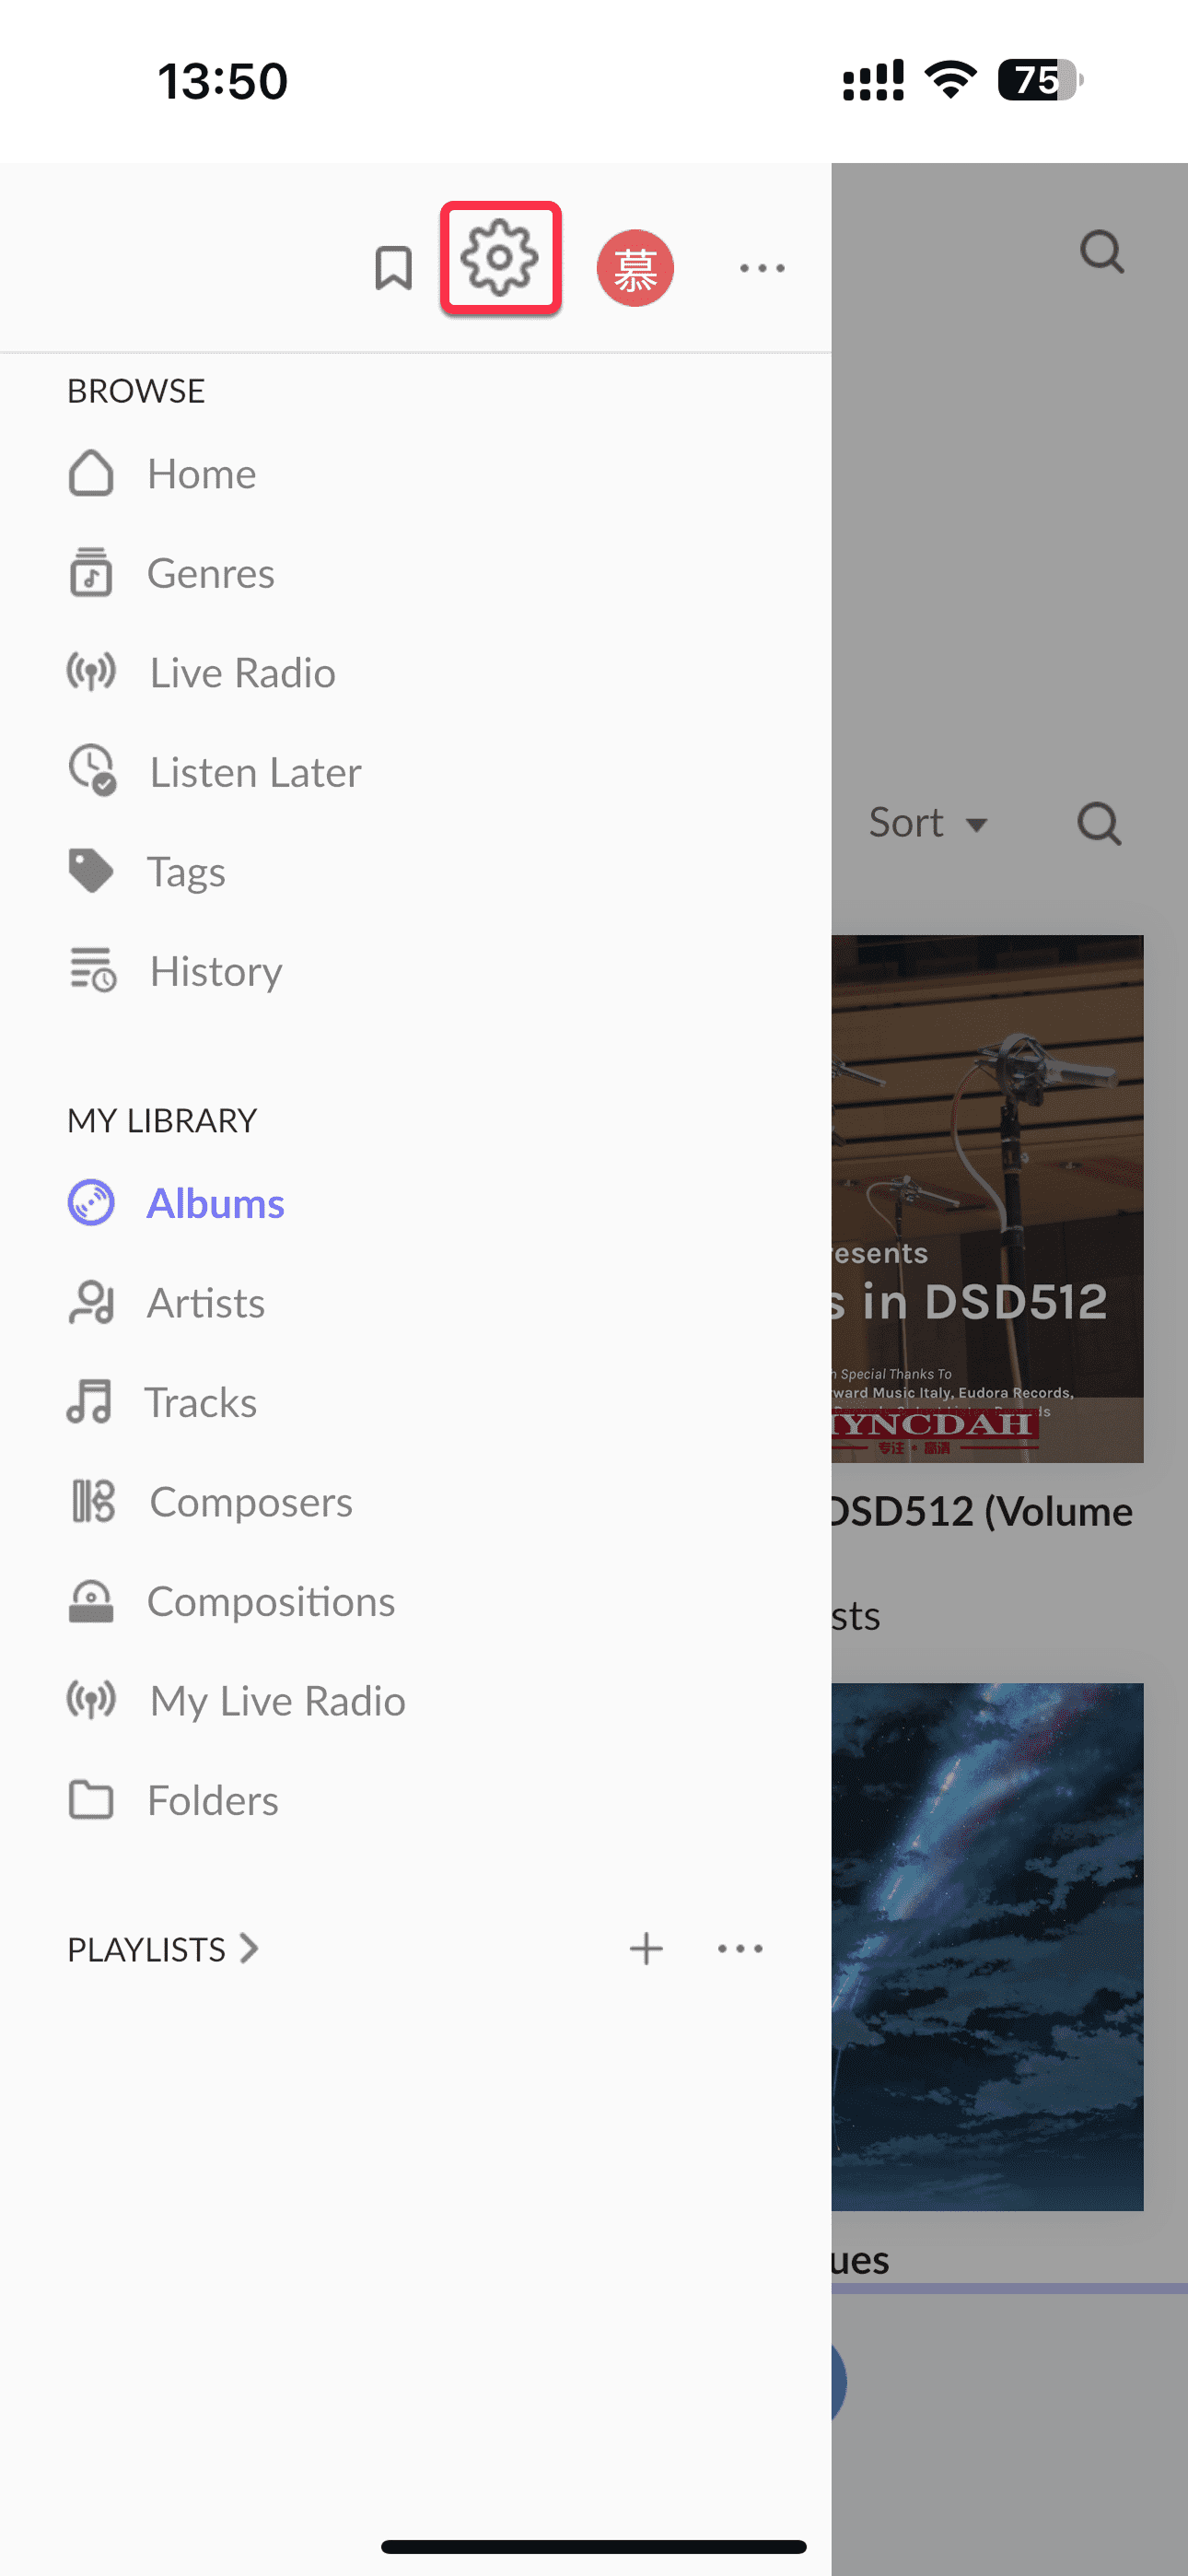The height and width of the screenshot is (2576, 1188).
Task: Tap the top-right search magnifier icon
Action: 1102,252
